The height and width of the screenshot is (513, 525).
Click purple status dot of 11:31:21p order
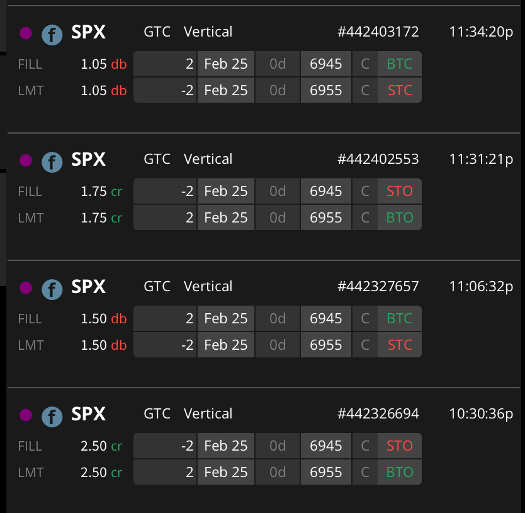(26, 160)
